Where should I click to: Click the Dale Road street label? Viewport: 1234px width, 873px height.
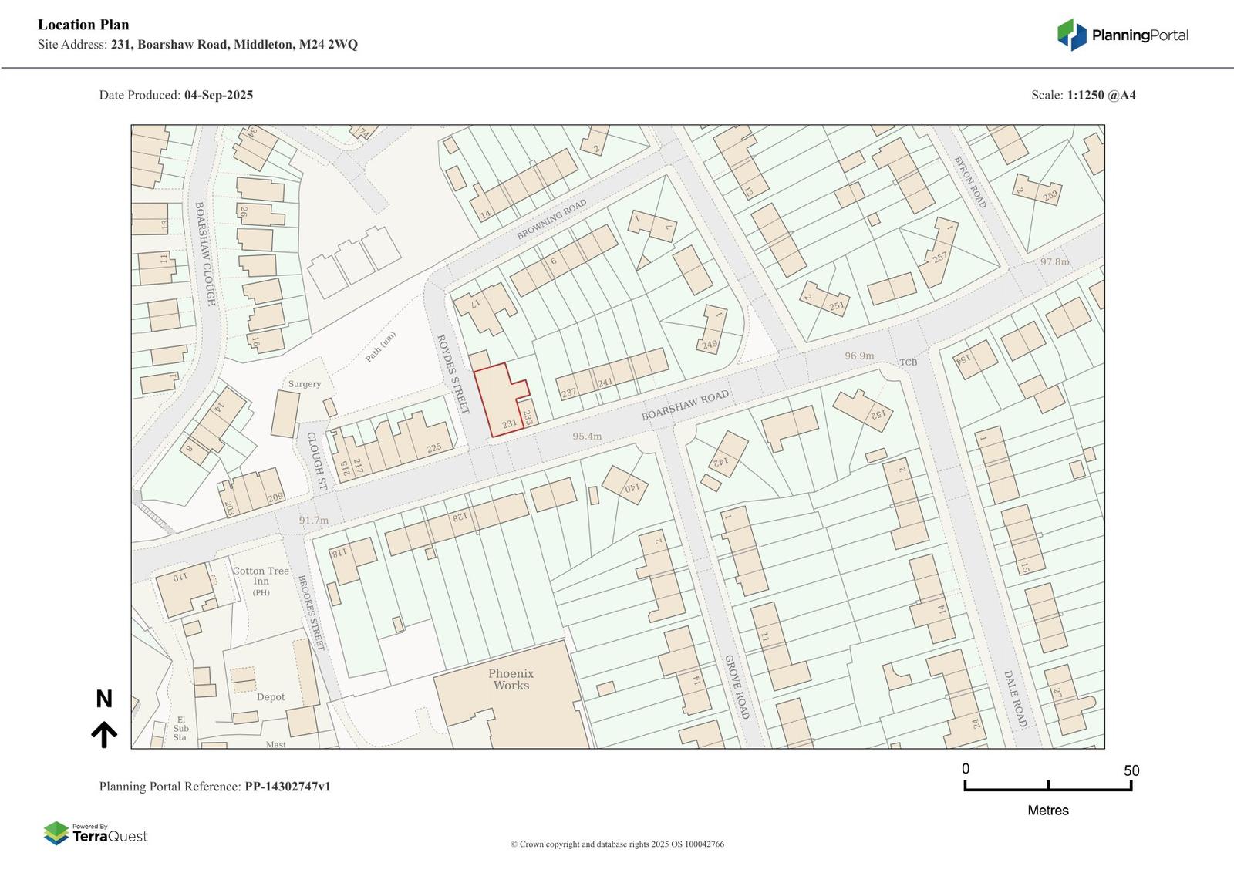1014,699
